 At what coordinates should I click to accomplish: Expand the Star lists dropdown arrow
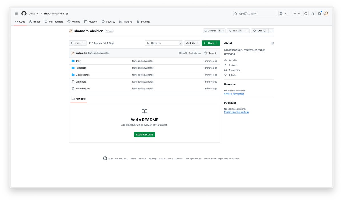(271, 31)
